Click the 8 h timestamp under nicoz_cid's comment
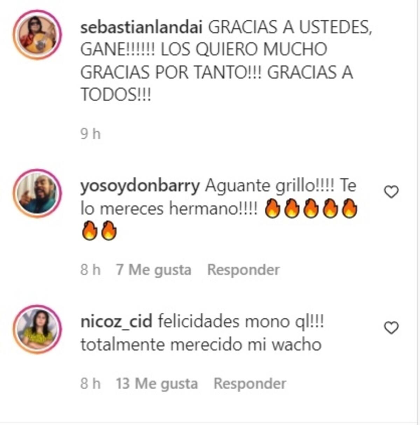 click(x=90, y=384)
